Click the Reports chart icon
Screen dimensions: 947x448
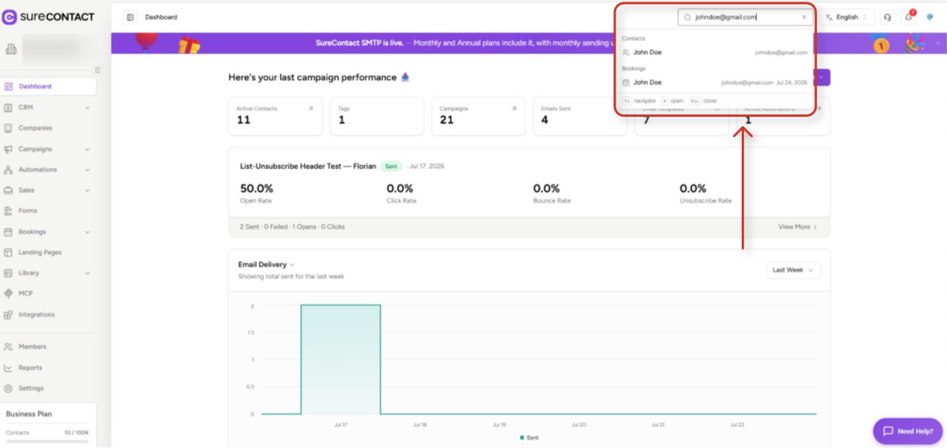pyautogui.click(x=9, y=368)
